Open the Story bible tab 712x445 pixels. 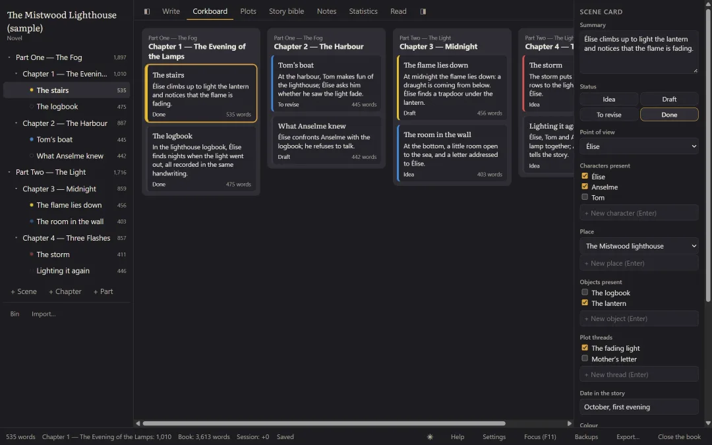pos(287,11)
